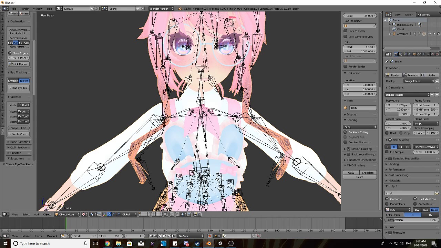Enable the Ambient Occlusion checkbox
441x248 pixels.
(x=346, y=142)
